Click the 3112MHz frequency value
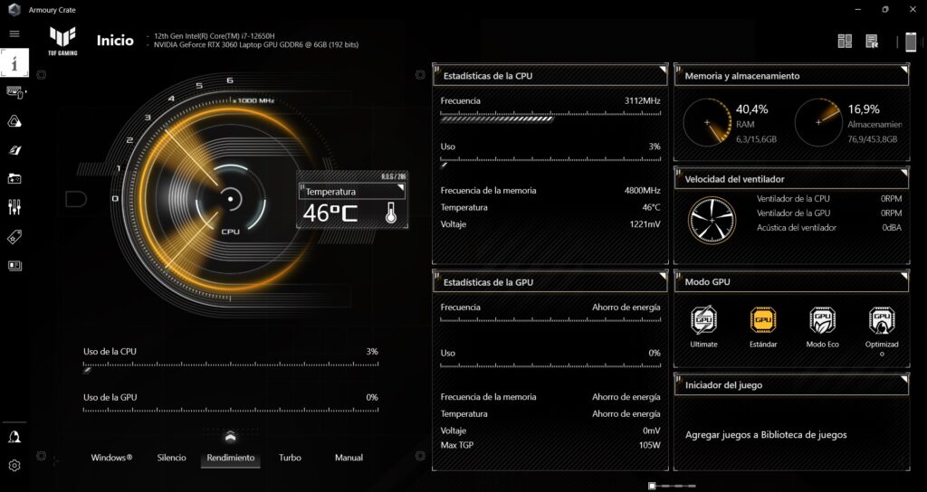This screenshot has height=492, width=927. click(x=642, y=101)
